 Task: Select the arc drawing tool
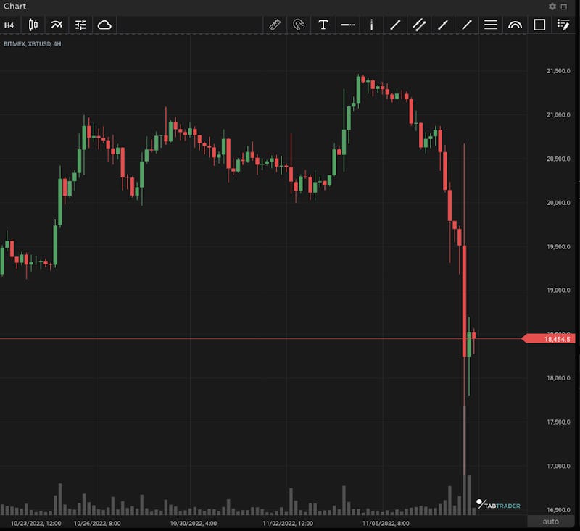coord(515,25)
